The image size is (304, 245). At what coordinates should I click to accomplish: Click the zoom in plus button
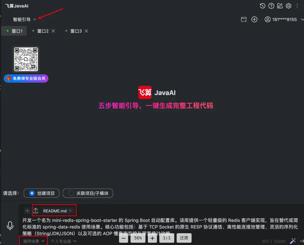click(x=152, y=238)
